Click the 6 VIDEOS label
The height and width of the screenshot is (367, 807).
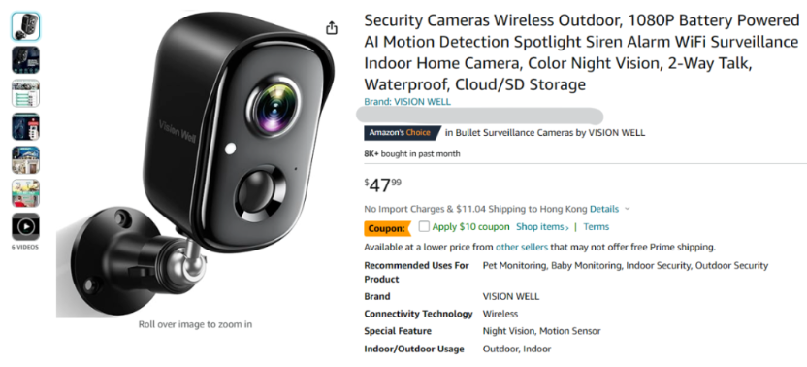[26, 247]
